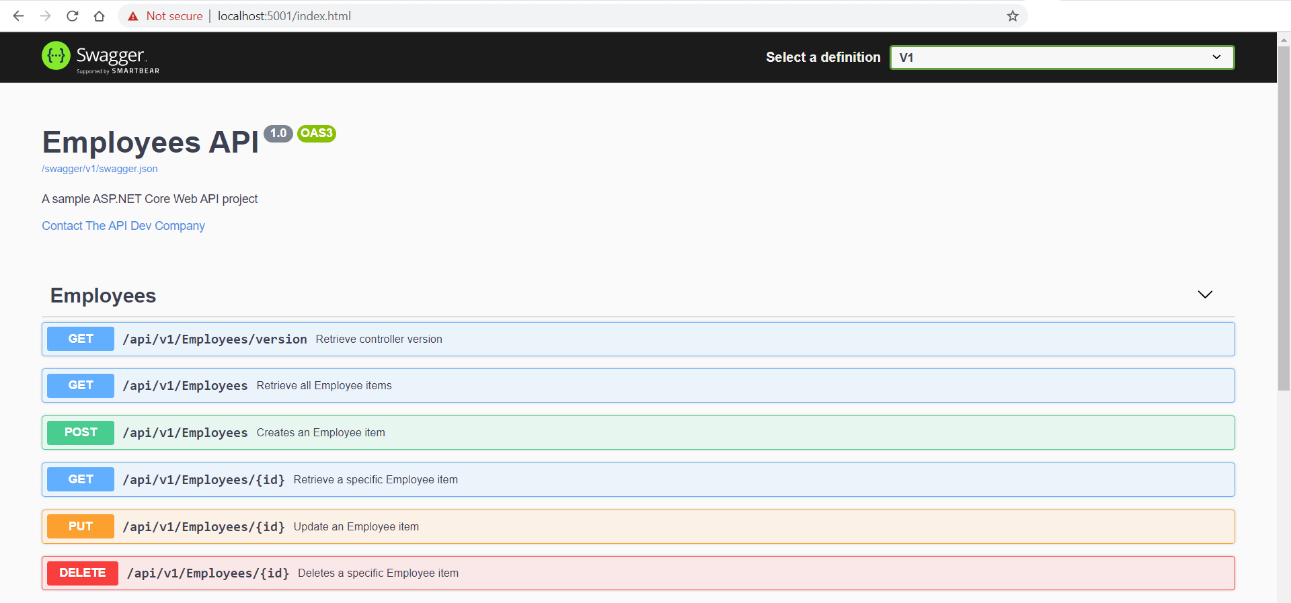Open the browser home page icon

99,16
